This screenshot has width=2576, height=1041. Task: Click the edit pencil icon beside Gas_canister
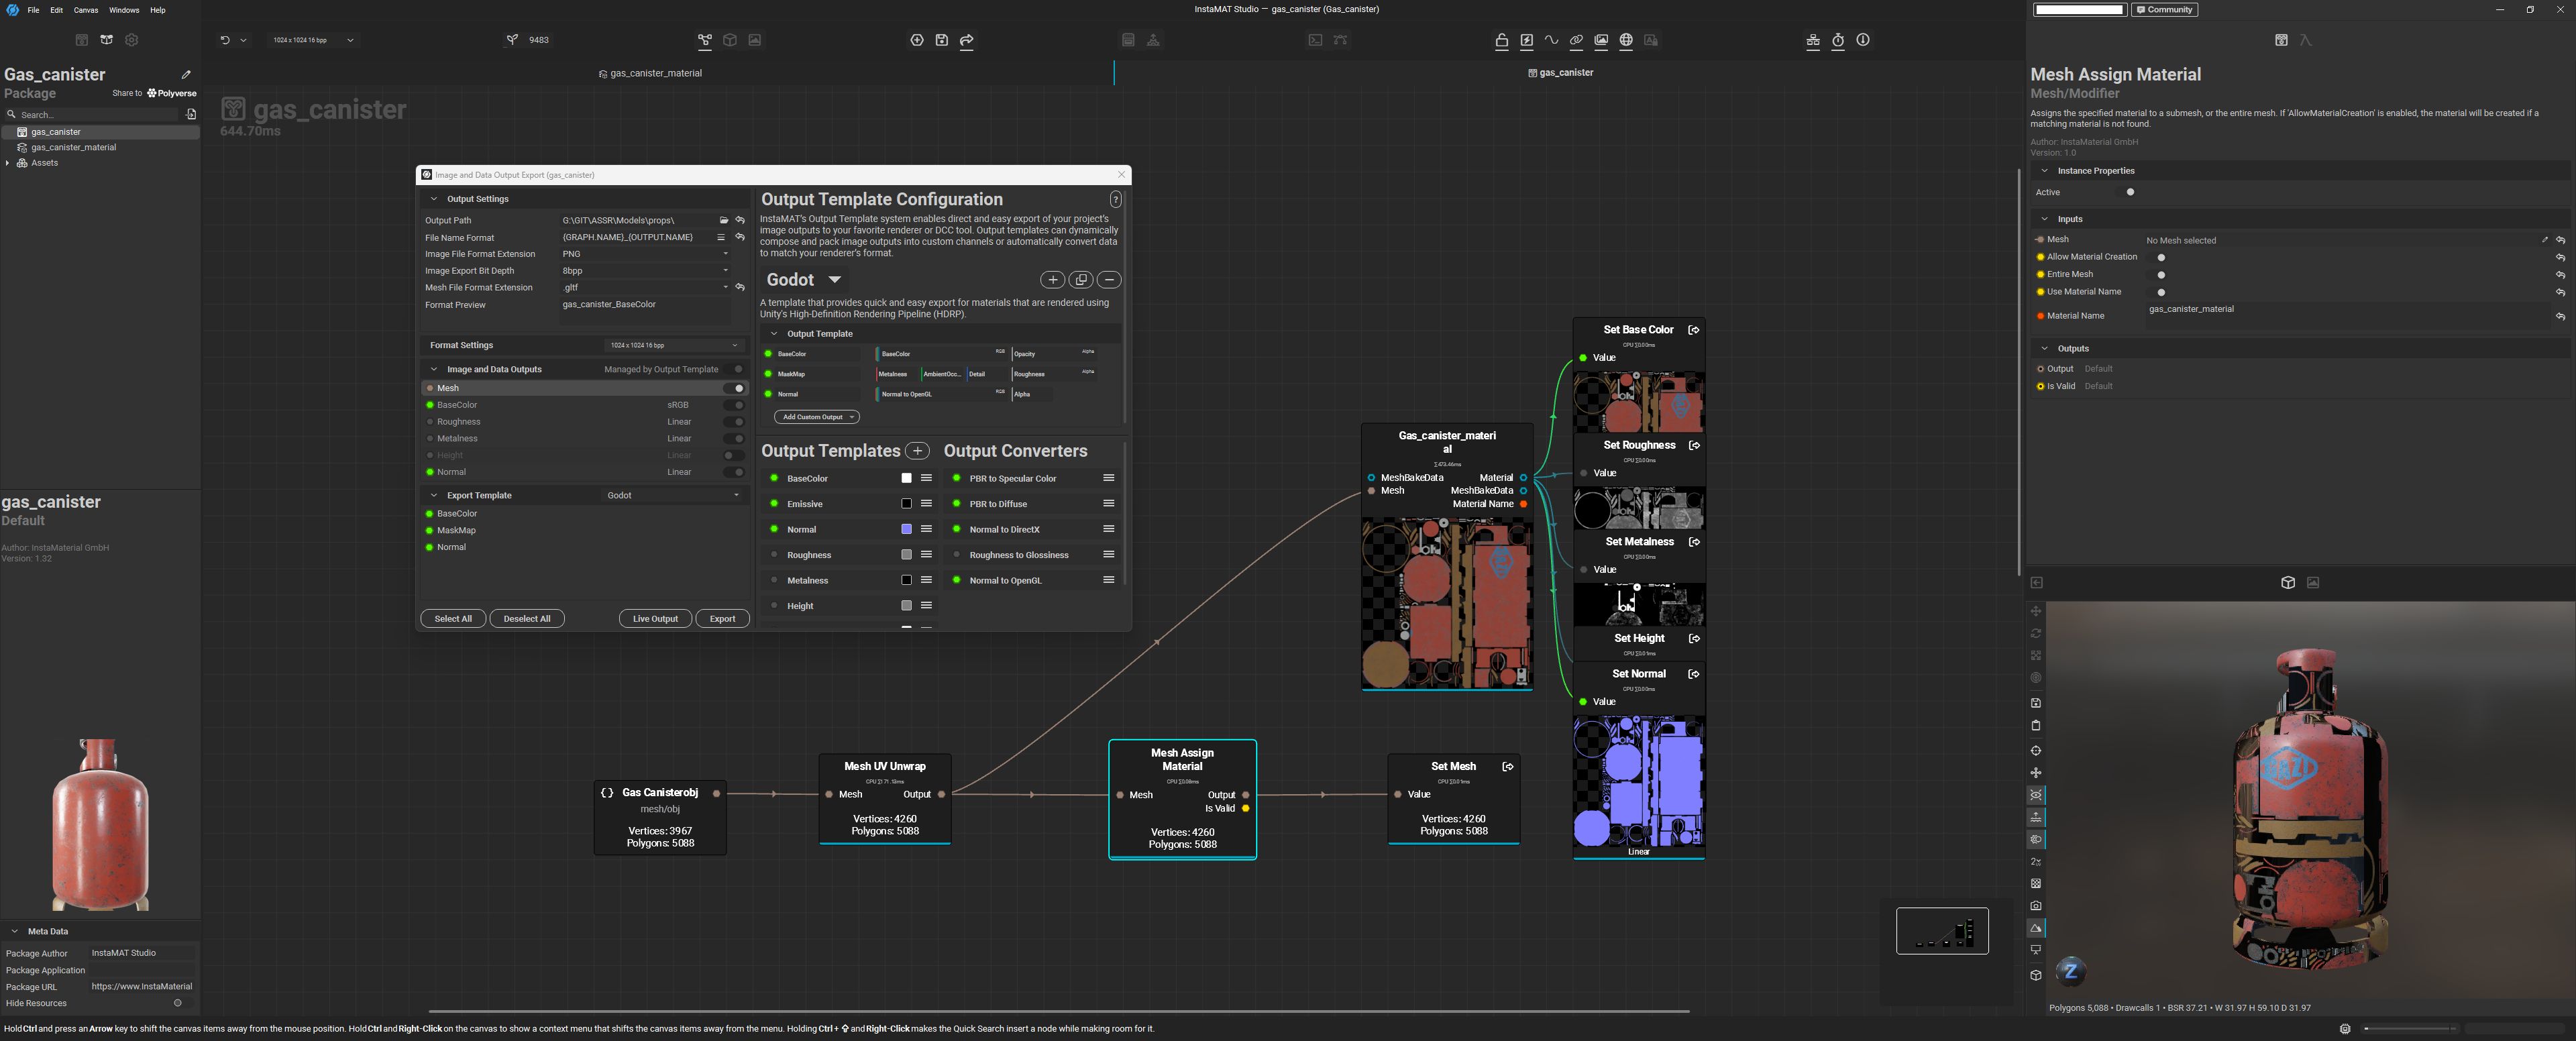coord(186,75)
